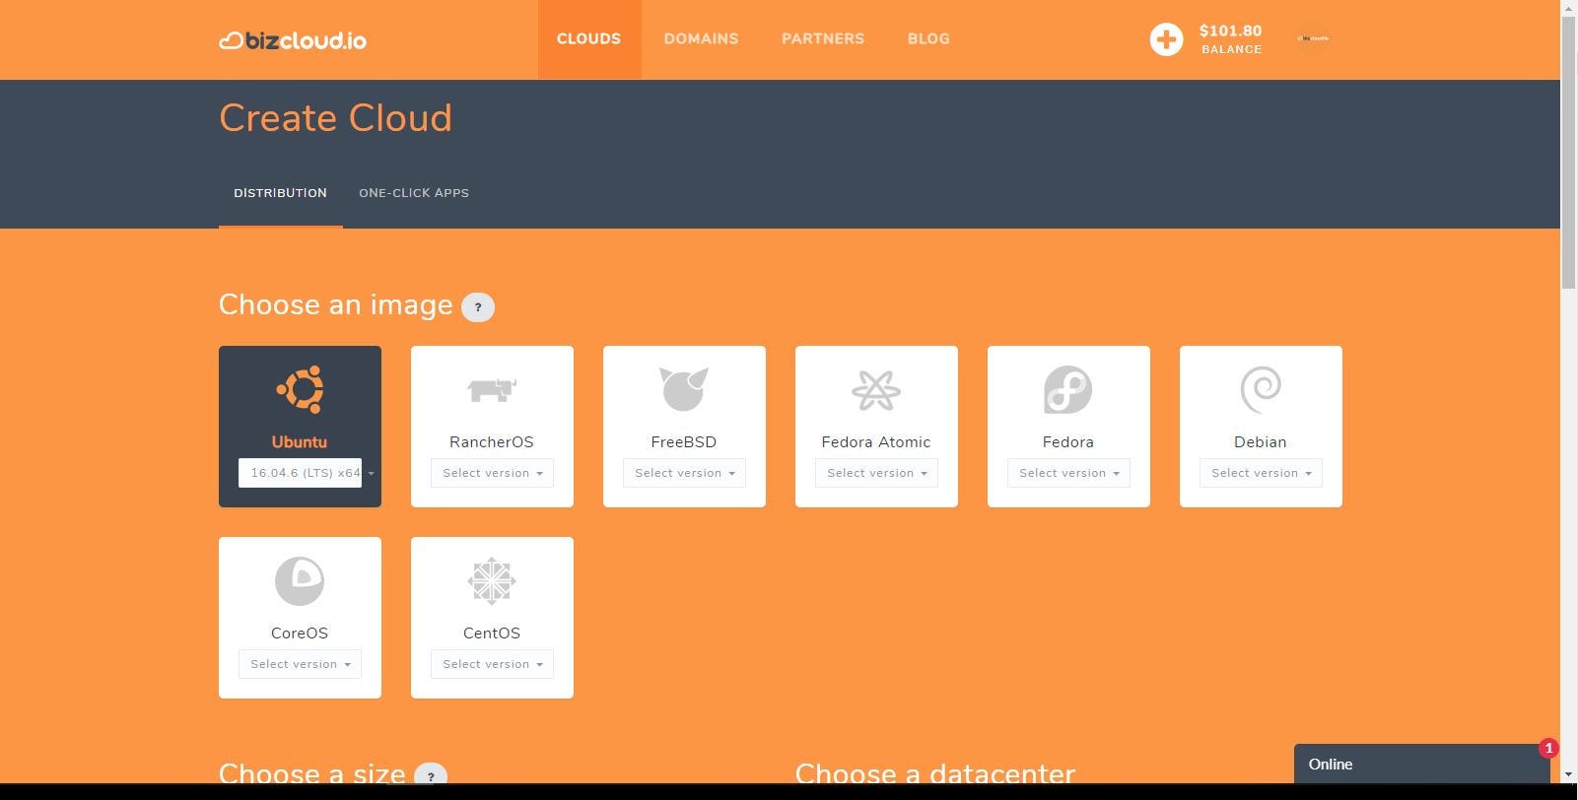Click the add balance plus icon

tap(1166, 39)
